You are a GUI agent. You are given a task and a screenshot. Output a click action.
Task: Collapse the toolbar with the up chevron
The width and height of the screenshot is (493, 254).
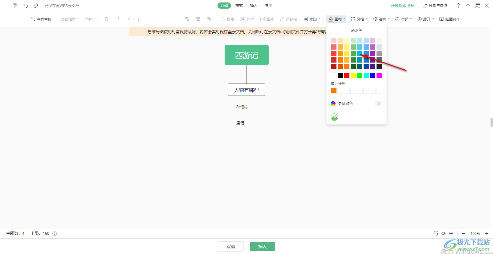tap(468, 6)
